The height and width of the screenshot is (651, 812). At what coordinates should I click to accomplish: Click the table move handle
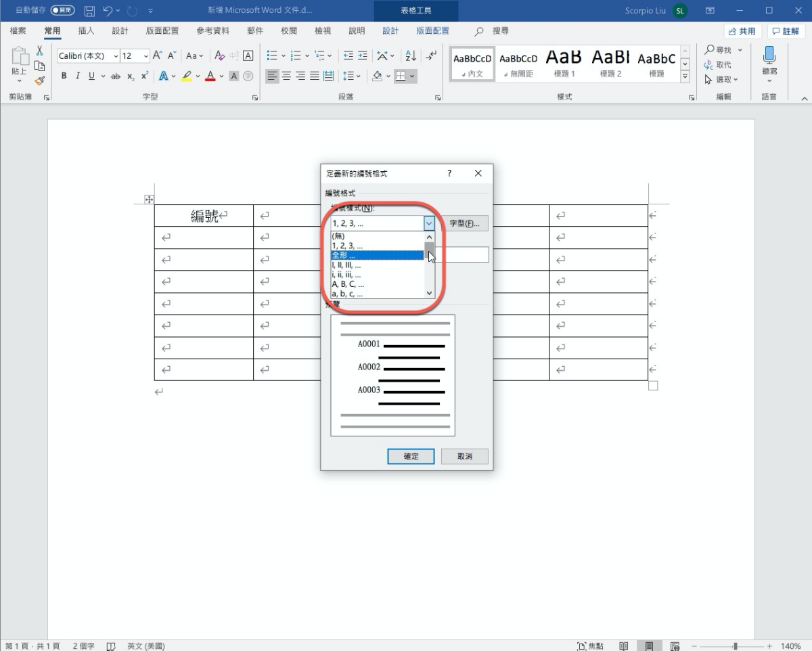coord(149,199)
